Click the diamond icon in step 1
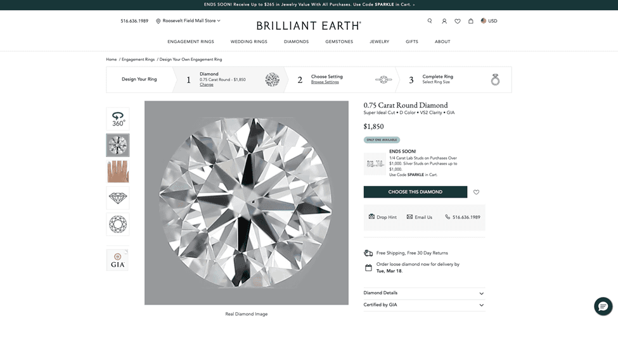Viewport: 618px width, 347px height. point(273,80)
